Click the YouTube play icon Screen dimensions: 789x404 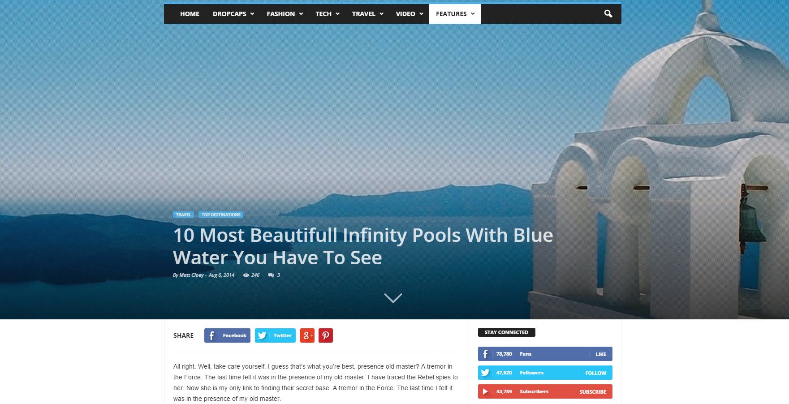click(x=485, y=391)
